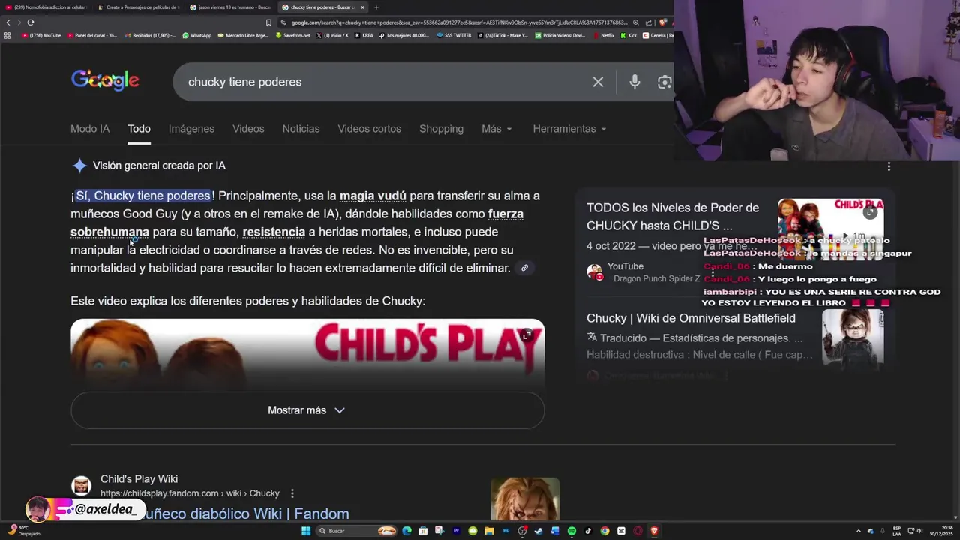The height and width of the screenshot is (540, 960).
Task: Expand AI overview with Mostrar más
Action: coord(307,410)
